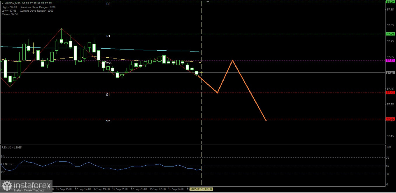The width and height of the screenshot is (396, 193).
Task: Click Previous Days Range= 3700 text
Action: tap(38, 7)
